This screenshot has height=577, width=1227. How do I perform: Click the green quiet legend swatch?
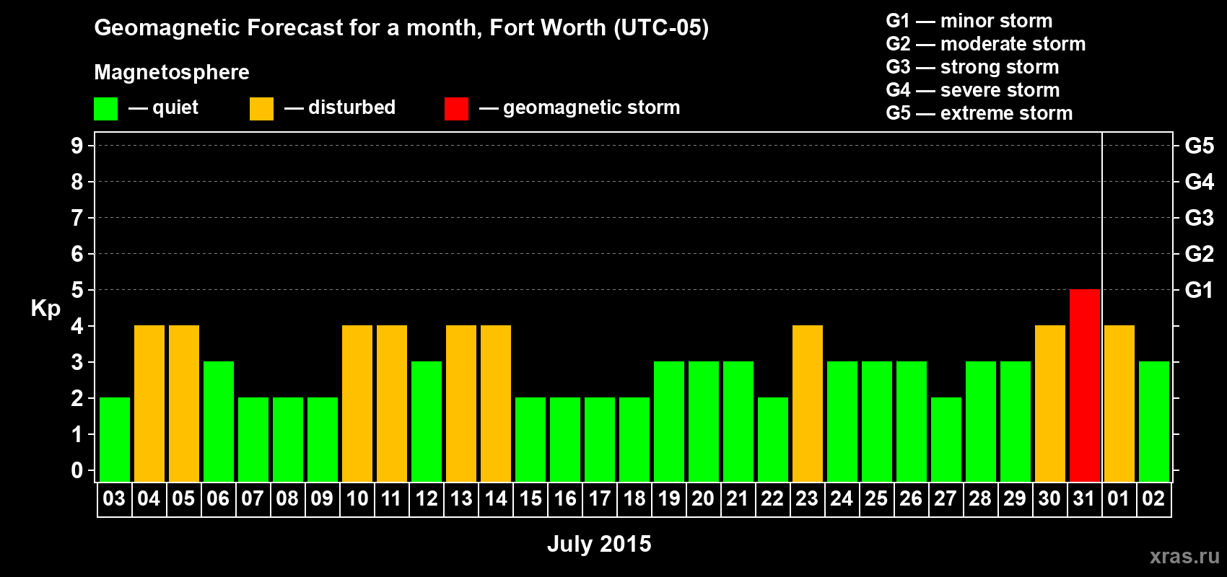[105, 109]
